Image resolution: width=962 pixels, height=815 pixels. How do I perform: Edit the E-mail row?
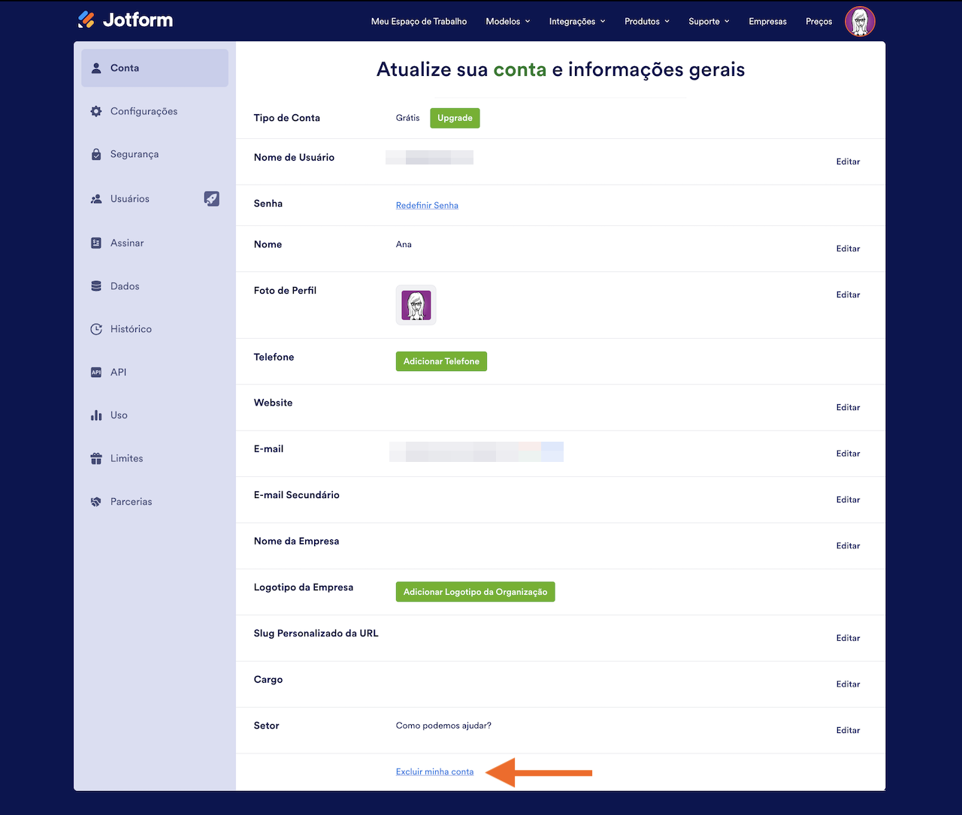(x=848, y=454)
